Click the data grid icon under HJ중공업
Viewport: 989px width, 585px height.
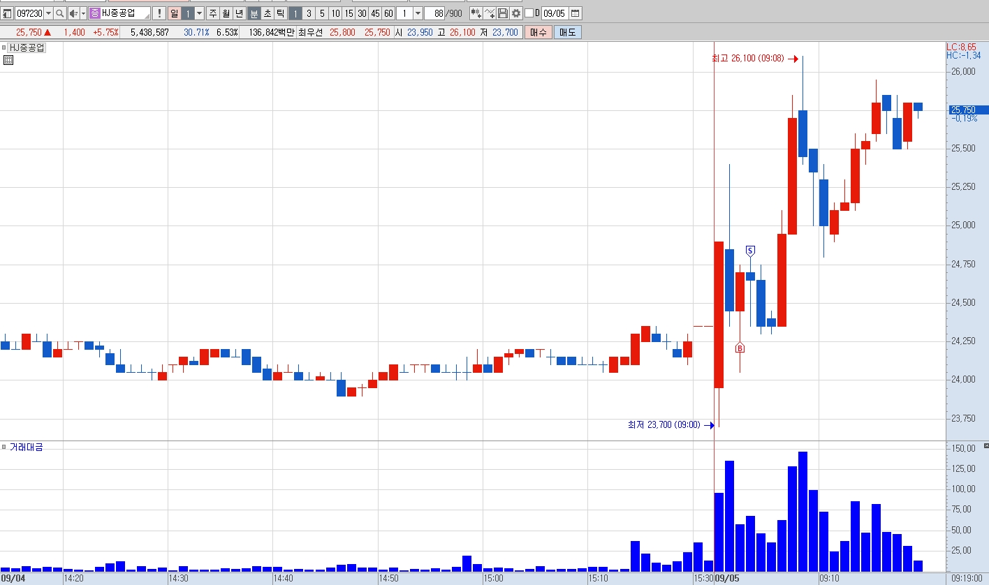click(8, 60)
